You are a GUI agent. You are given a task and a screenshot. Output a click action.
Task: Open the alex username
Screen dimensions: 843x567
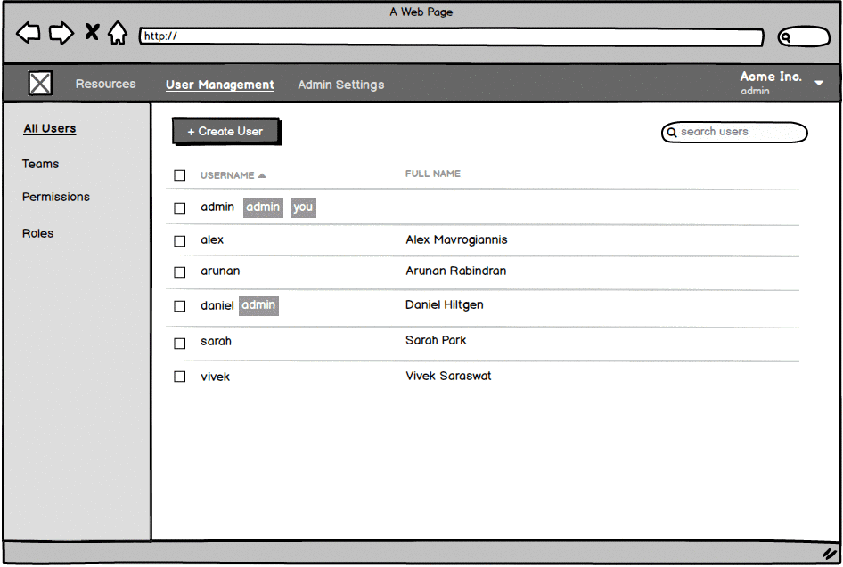(212, 240)
